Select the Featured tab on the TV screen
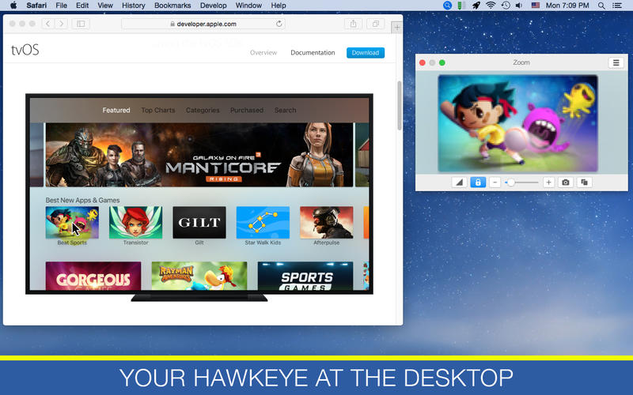Screen dimensions: 633x395 point(116,110)
